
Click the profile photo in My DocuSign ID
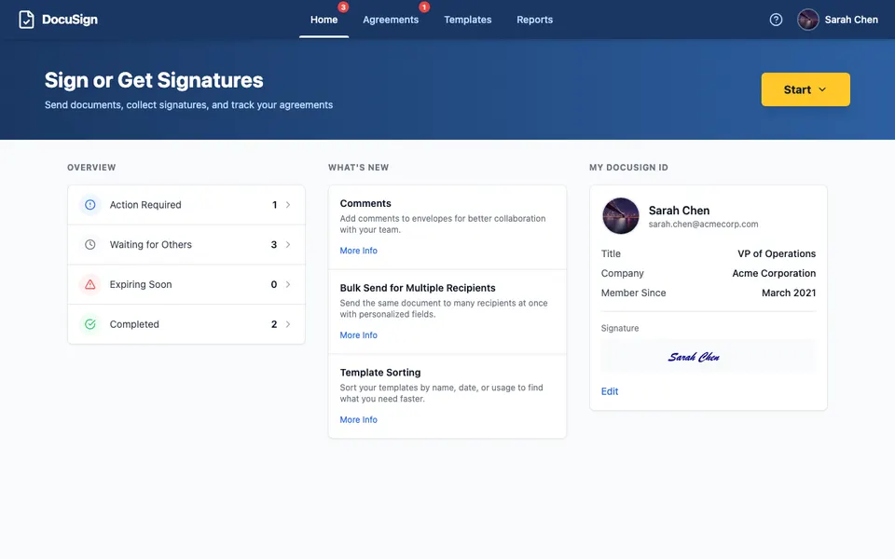(621, 215)
